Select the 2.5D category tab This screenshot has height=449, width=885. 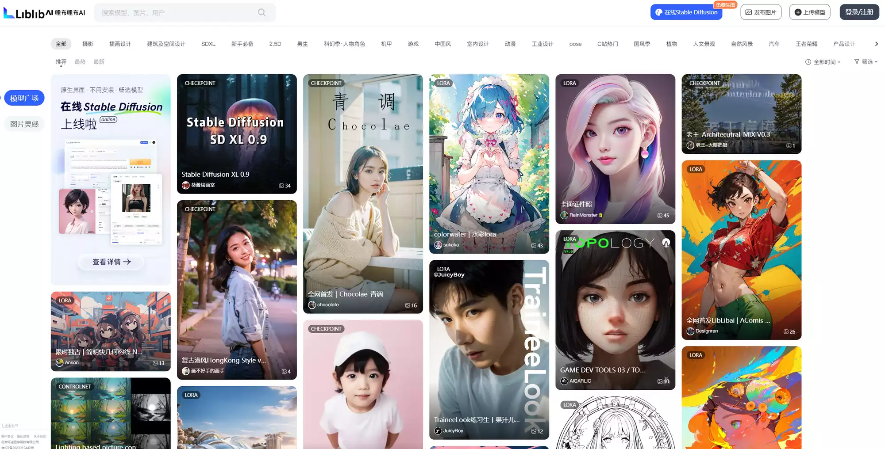(x=275, y=44)
